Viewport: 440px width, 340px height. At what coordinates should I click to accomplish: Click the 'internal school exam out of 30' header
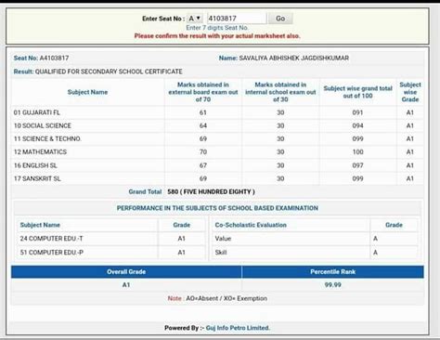[x=280, y=92]
